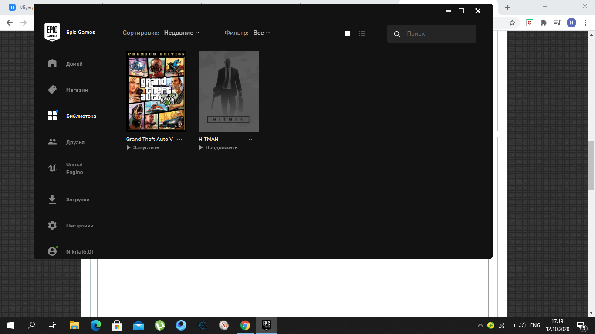This screenshot has height=334, width=595.
Task: Launch Microsoft Edge from the taskbar
Action: coord(96,325)
